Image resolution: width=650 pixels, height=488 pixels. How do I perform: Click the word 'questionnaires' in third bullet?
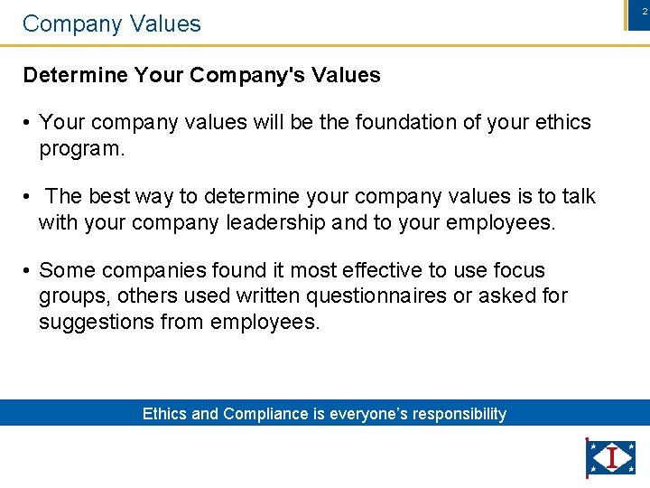376,296
